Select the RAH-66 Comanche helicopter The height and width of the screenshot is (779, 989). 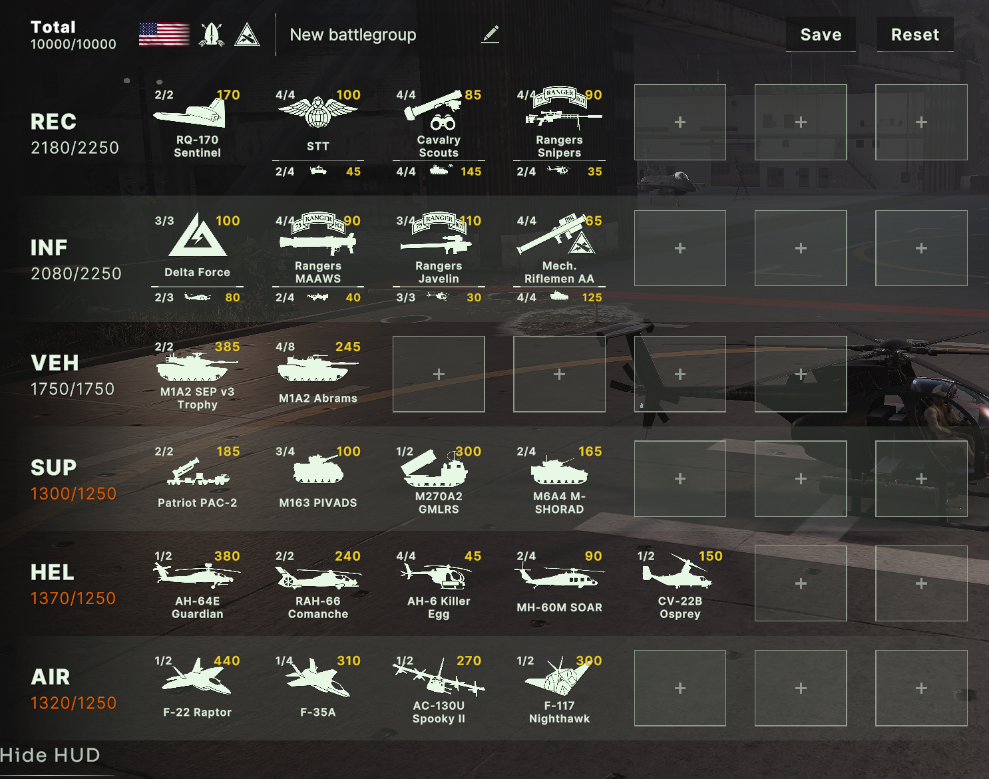(318, 583)
